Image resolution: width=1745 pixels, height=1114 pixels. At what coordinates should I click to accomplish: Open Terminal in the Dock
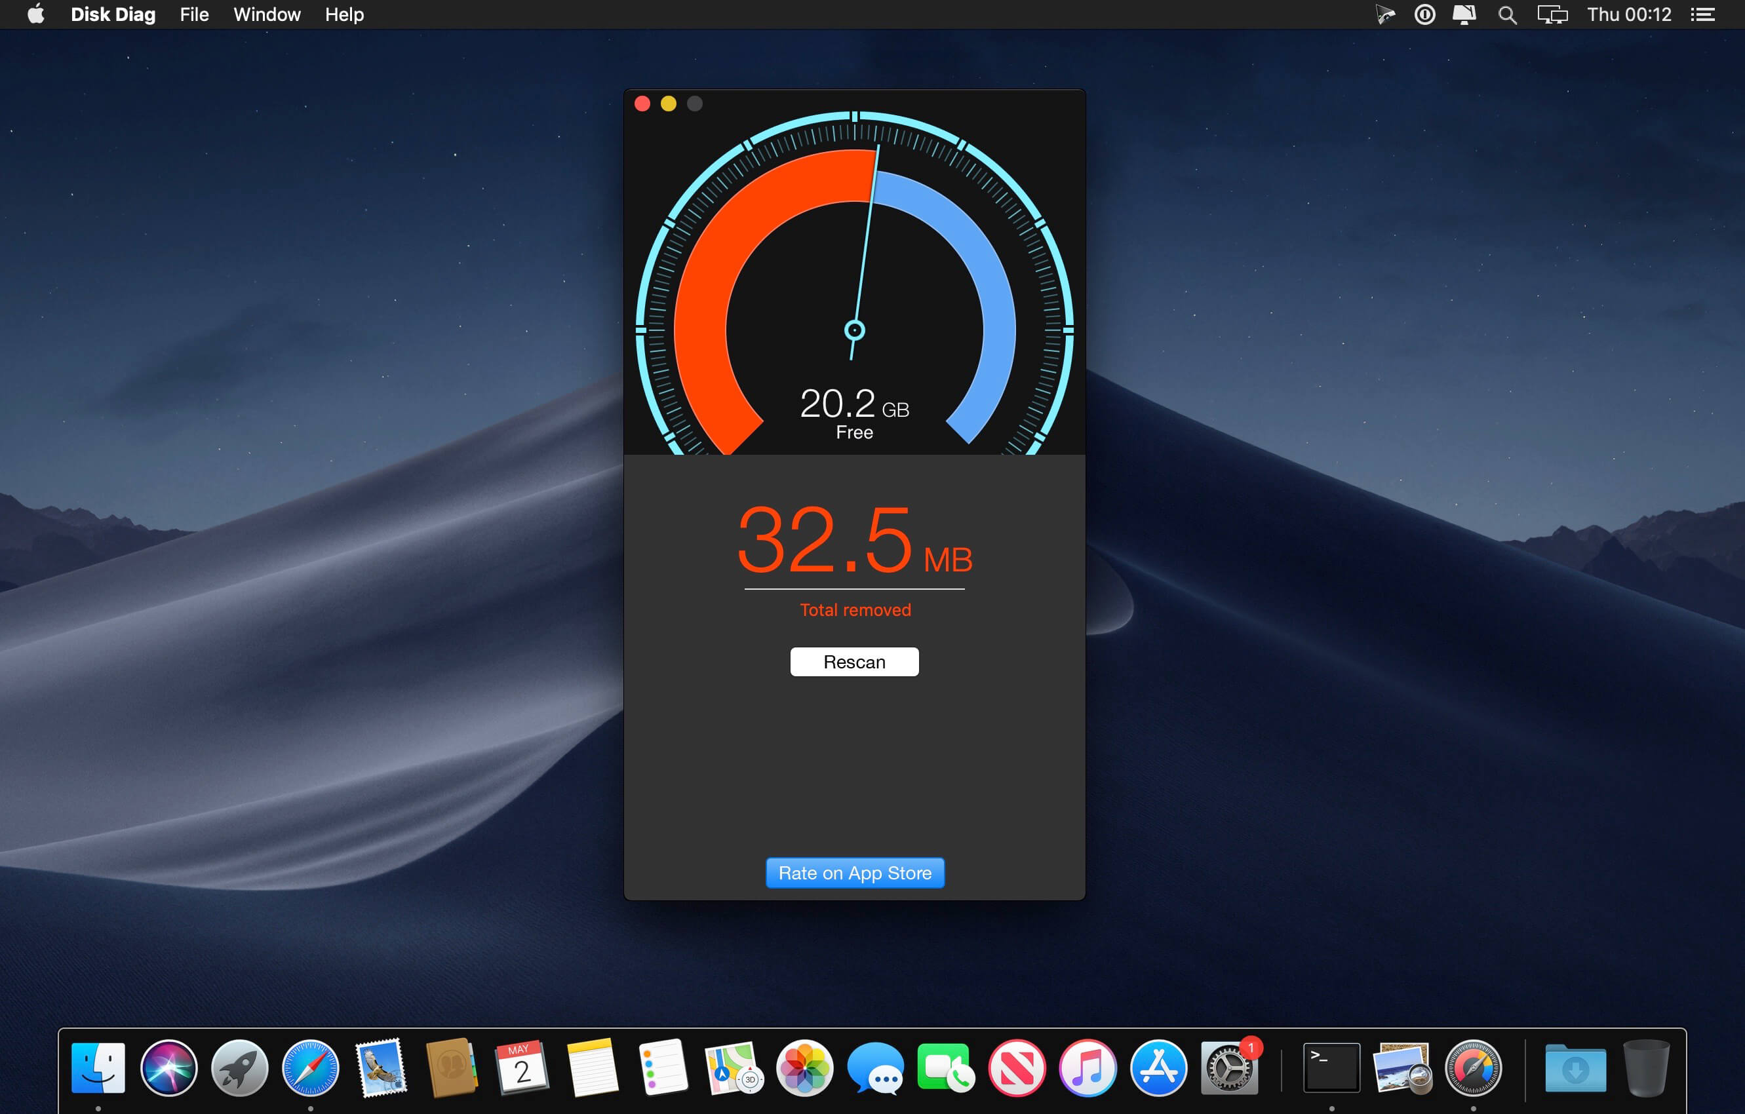(1332, 1067)
